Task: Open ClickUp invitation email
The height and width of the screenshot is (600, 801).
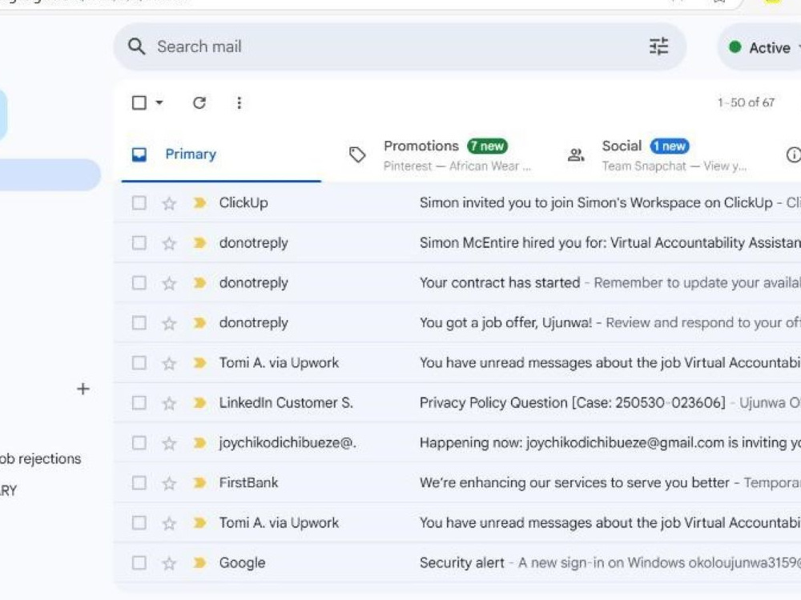Action: tap(457, 203)
